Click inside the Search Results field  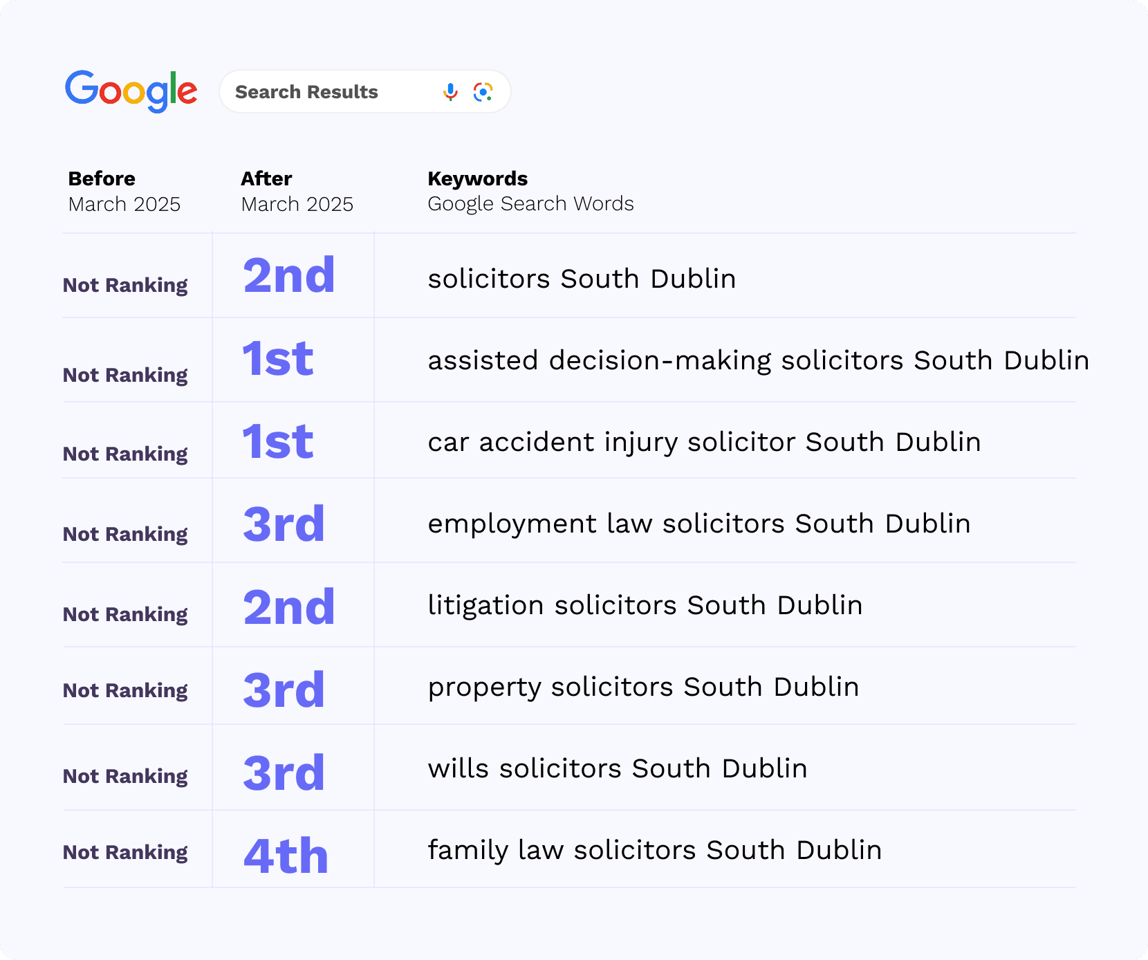point(325,92)
